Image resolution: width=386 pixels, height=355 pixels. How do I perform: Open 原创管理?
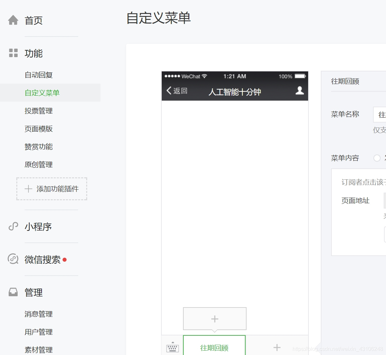pyautogui.click(x=39, y=164)
